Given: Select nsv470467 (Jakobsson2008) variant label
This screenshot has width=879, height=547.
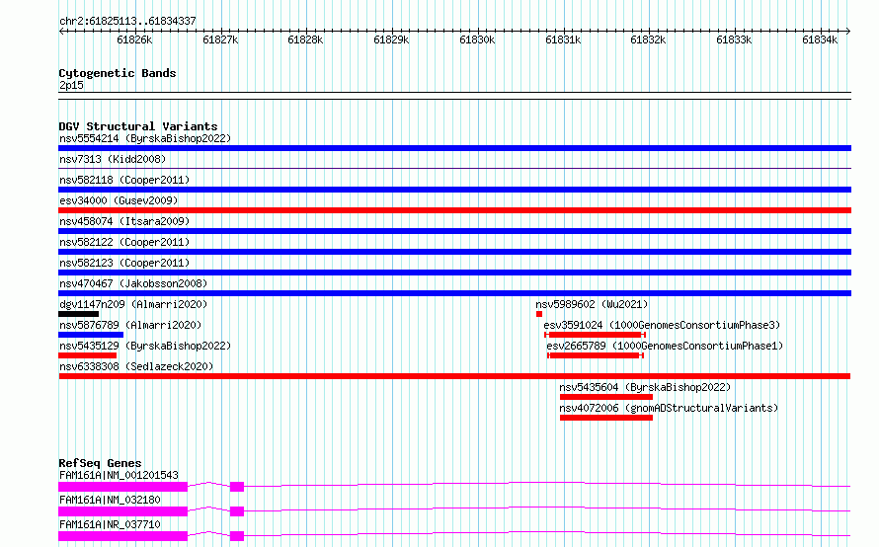Looking at the screenshot, I should (133, 283).
